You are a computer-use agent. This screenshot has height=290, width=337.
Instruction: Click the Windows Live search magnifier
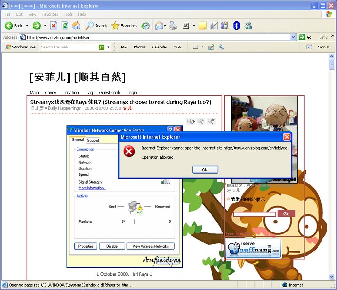(x=101, y=47)
